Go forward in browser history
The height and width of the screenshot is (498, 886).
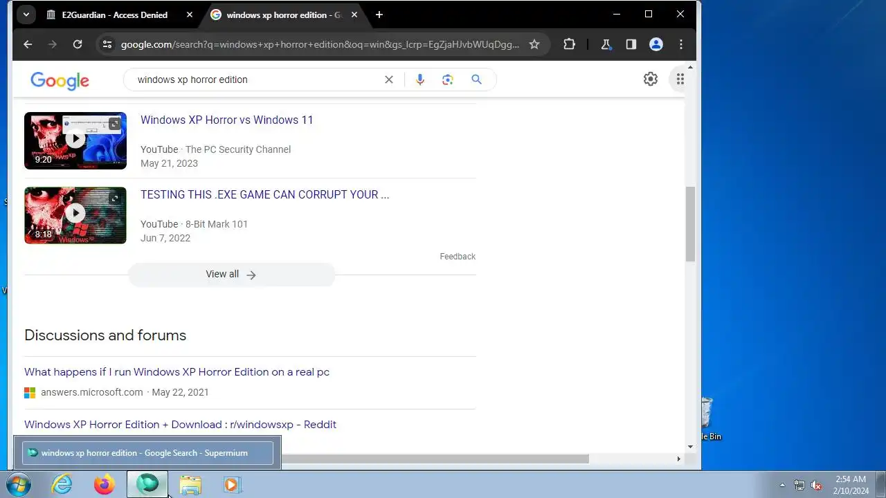[x=53, y=44]
